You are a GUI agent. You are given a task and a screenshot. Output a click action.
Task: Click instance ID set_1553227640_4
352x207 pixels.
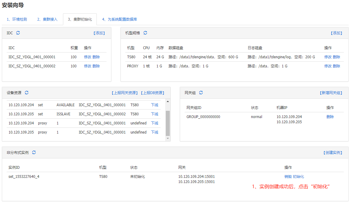[24, 177]
